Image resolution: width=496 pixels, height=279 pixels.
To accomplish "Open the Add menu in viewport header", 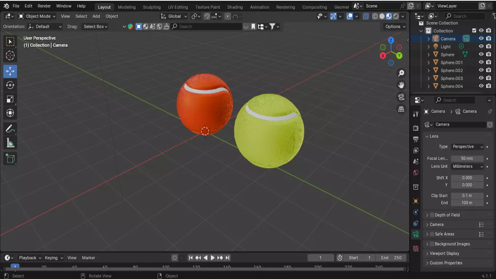I will (96, 16).
